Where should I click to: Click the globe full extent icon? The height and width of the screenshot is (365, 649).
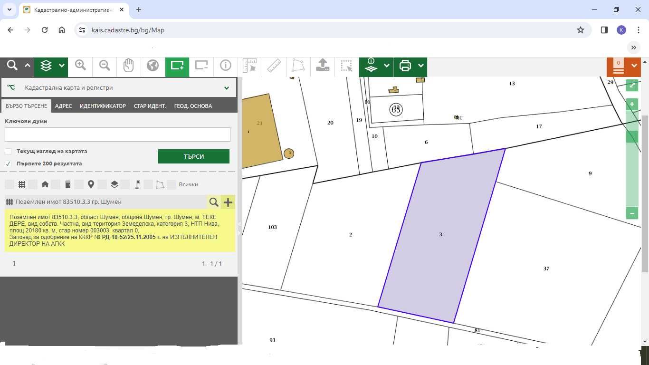click(153, 66)
